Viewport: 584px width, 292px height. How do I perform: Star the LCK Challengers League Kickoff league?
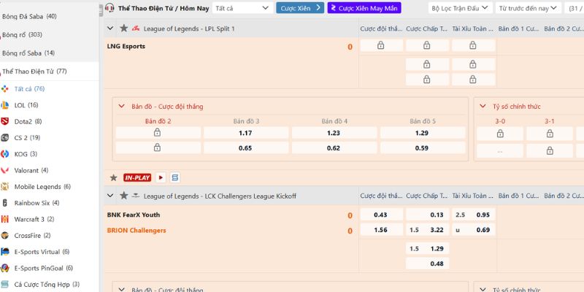123,196
